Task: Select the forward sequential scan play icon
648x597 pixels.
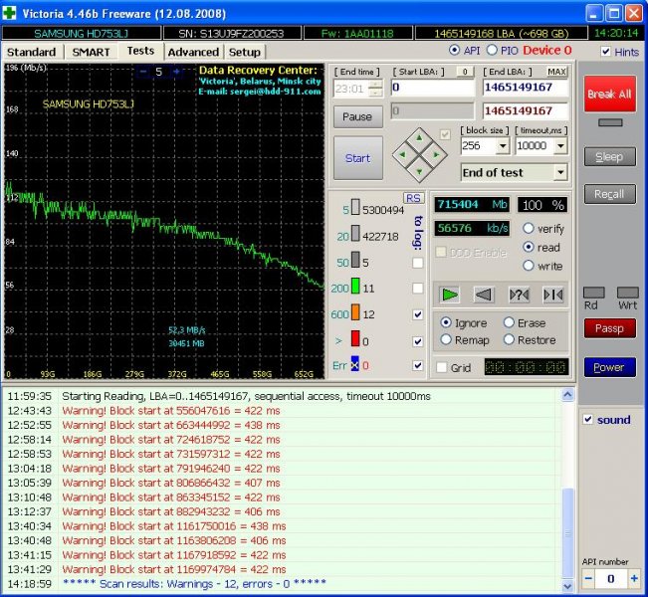Action: point(450,295)
